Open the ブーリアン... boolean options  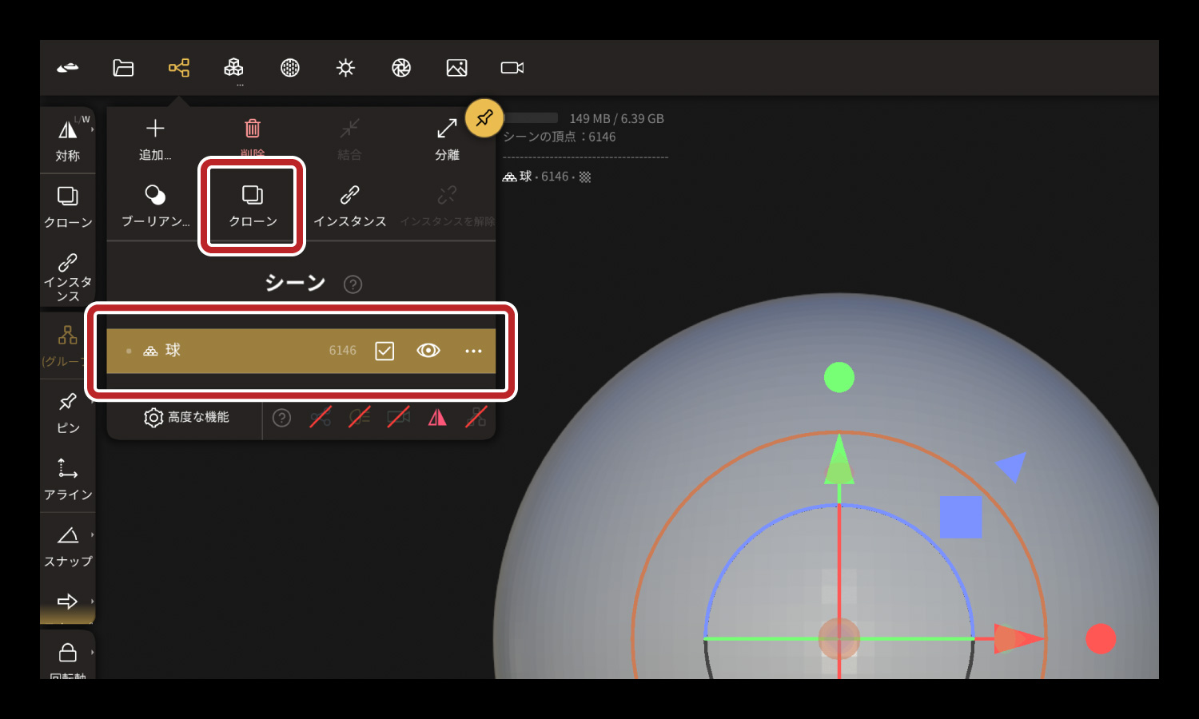(x=156, y=205)
